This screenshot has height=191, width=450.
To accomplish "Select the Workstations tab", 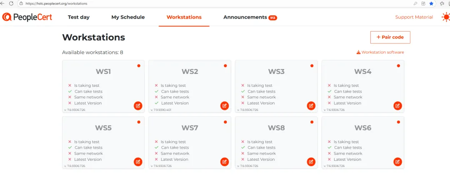I will [184, 17].
